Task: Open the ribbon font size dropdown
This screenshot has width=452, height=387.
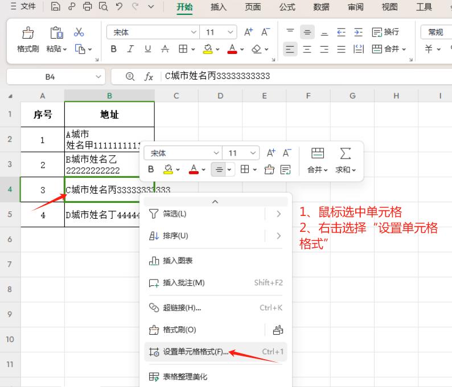Action: 231,32
